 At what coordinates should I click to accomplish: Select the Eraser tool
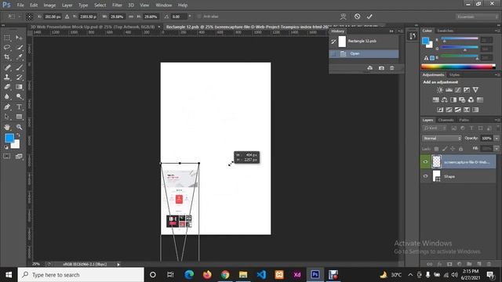(7, 87)
